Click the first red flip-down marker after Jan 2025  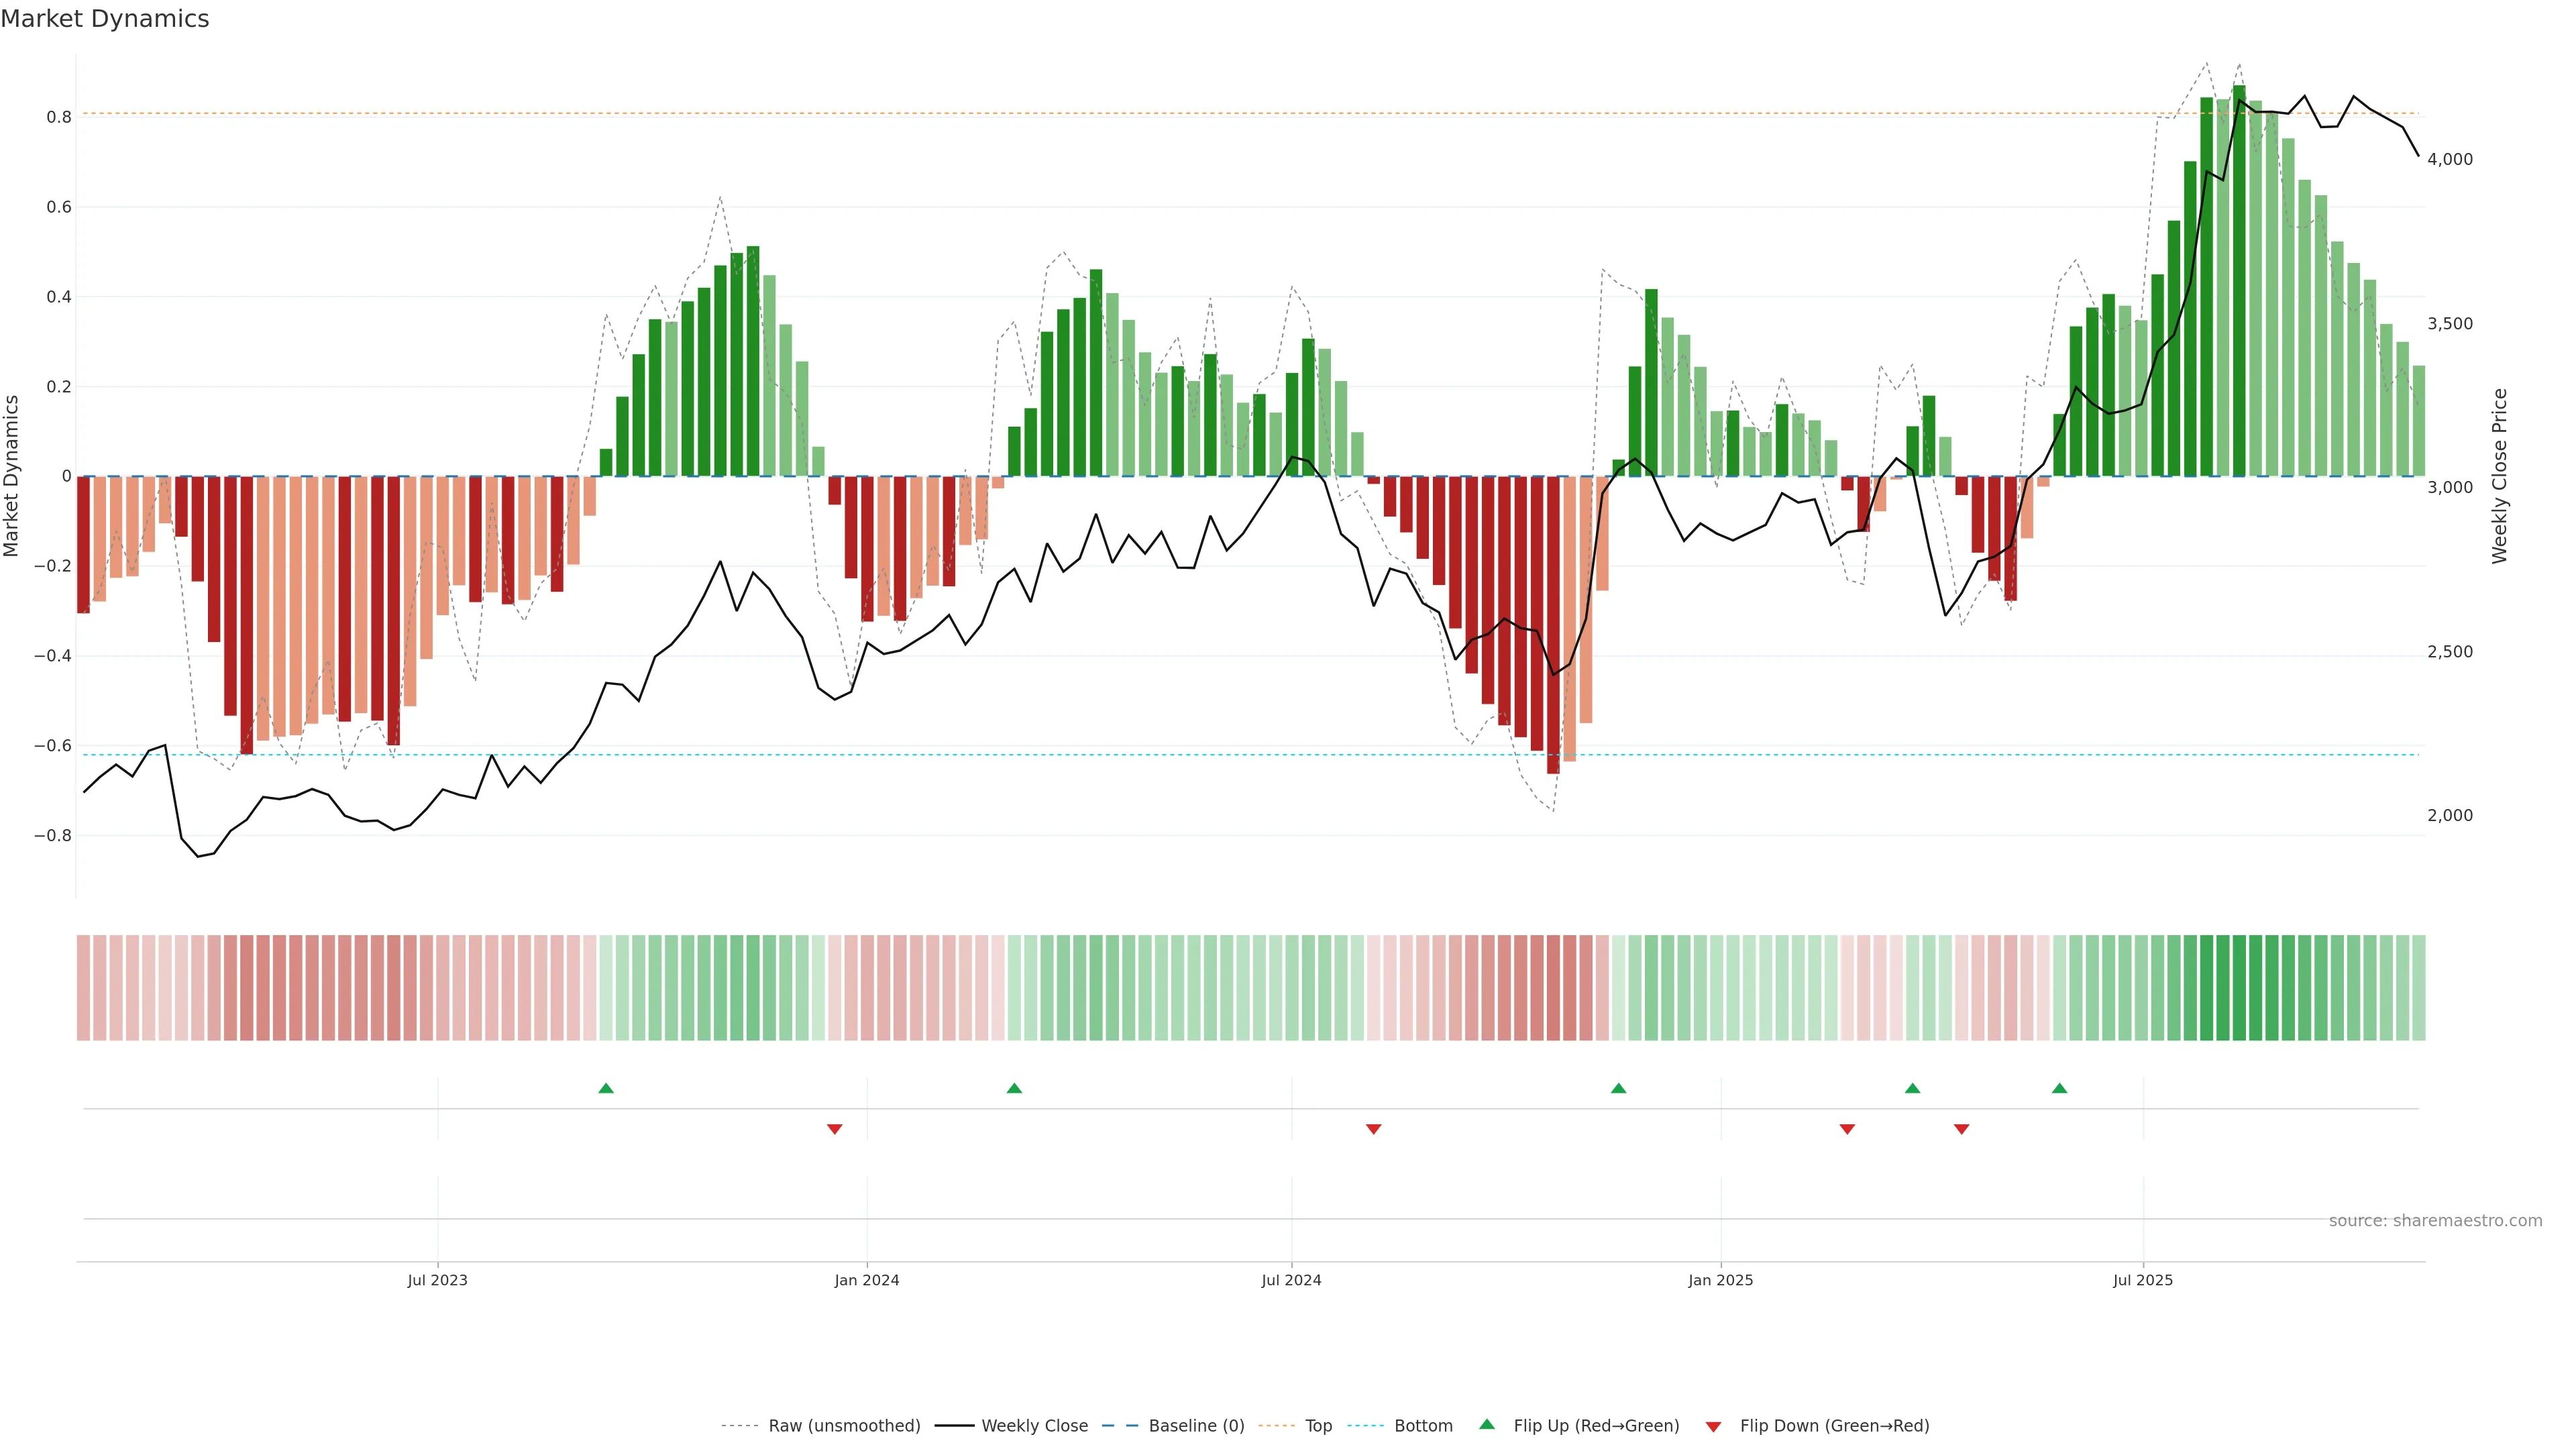click(x=1847, y=1129)
